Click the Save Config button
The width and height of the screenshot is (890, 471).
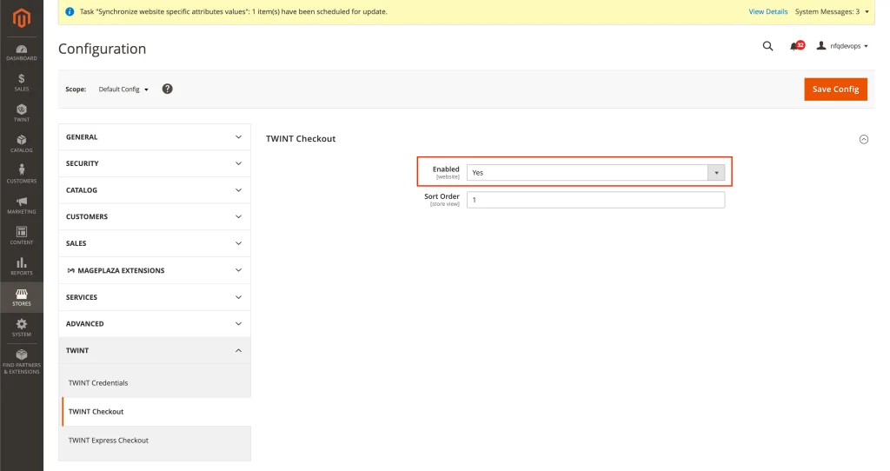click(835, 90)
